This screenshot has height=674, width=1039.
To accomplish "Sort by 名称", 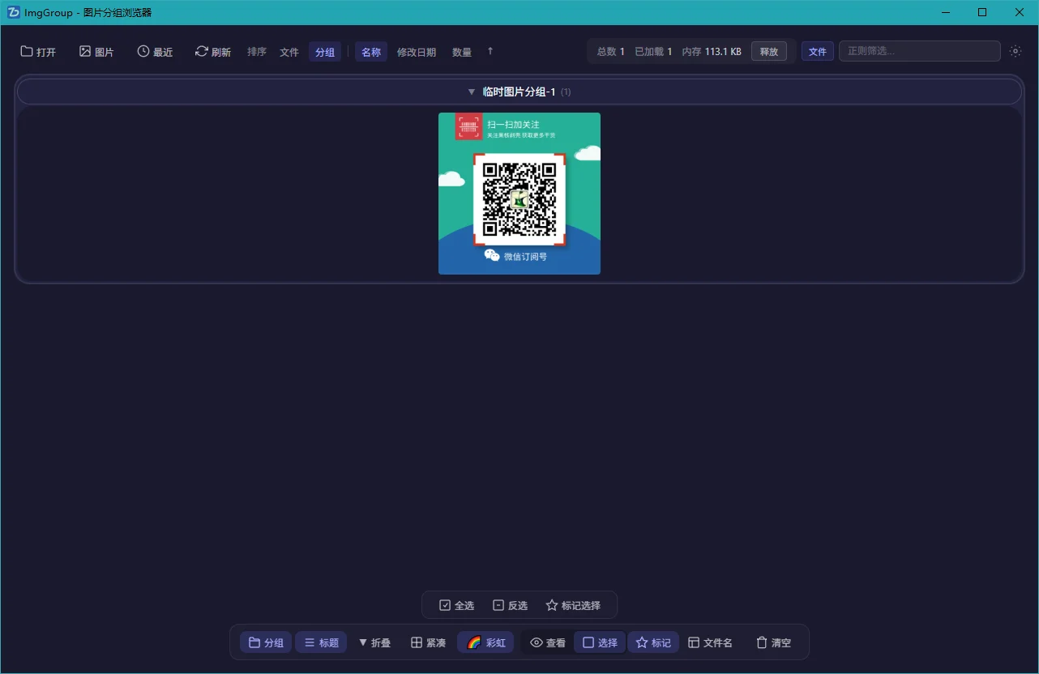I will [x=371, y=52].
